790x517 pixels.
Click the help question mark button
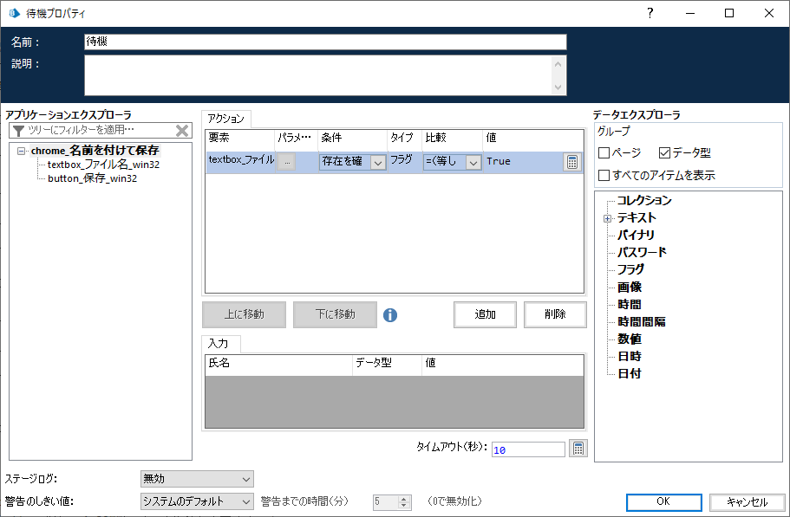[x=650, y=13]
